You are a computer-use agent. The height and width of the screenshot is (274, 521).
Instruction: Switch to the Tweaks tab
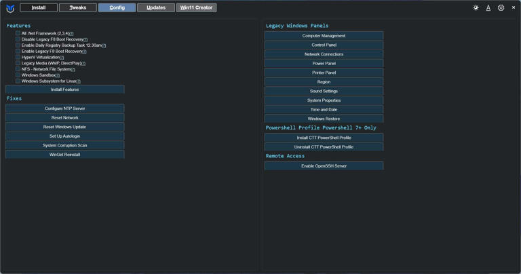(x=77, y=8)
